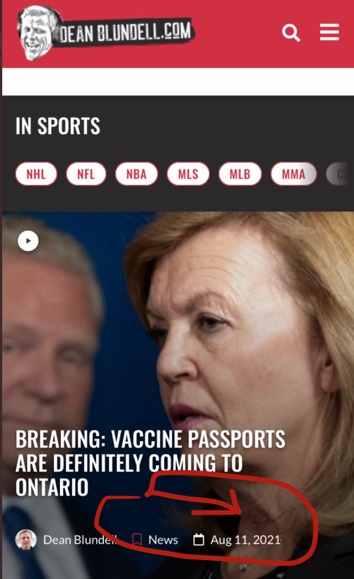Choose the MLB category pill

[x=240, y=174]
